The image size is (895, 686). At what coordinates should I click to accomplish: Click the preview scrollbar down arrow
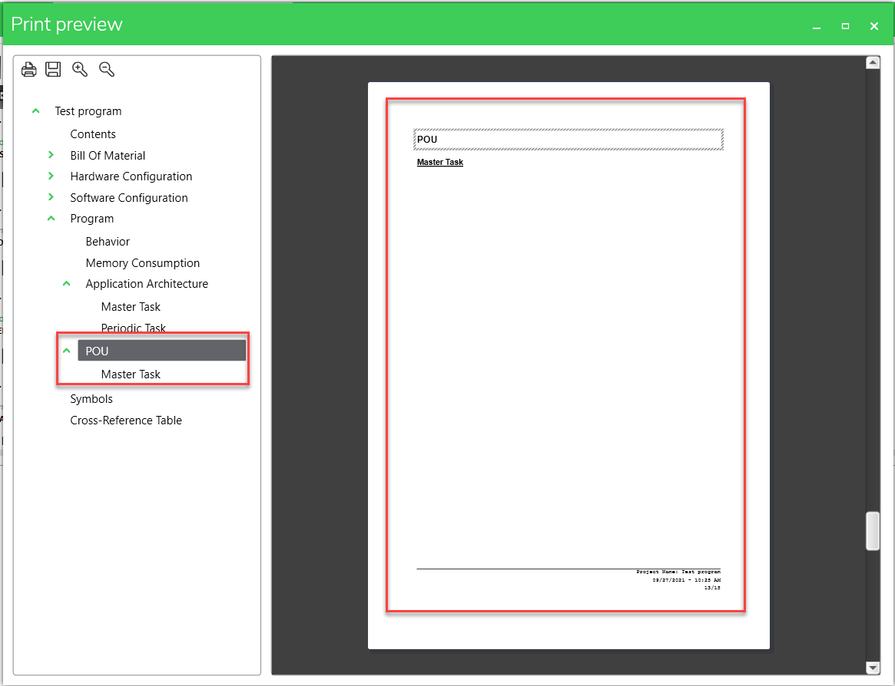pyautogui.click(x=872, y=667)
